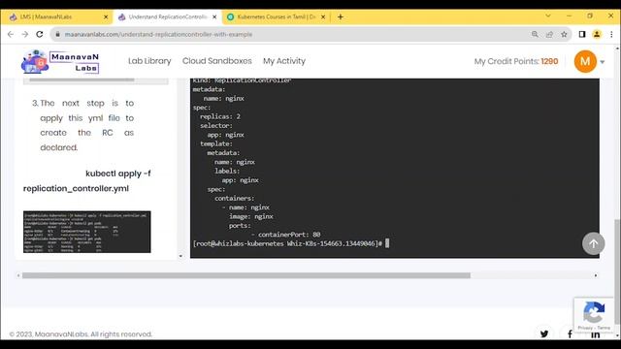Click the My Credit Points 1290 label
This screenshot has height=349, width=621.
(x=516, y=61)
